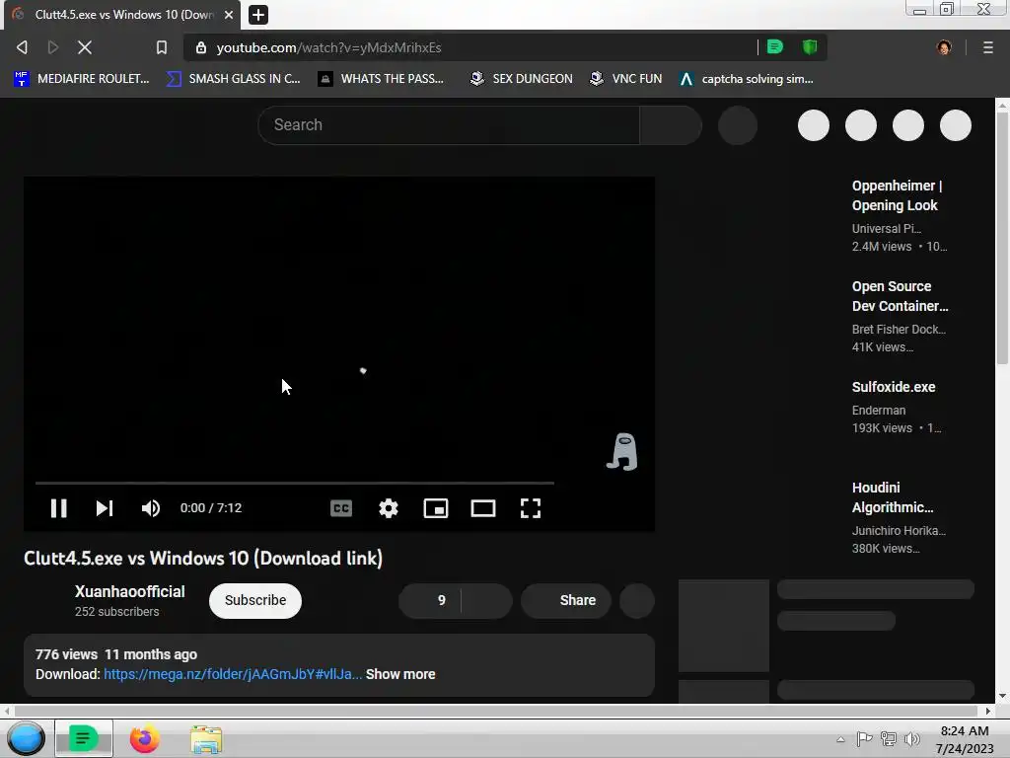Open captcha solving sim... bookmark
1010x758 pixels.
tap(747, 79)
